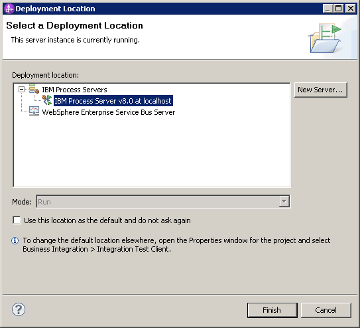Select IBM Process Server v8.0 at localhost
Image resolution: width=360 pixels, height=328 pixels.
113,101
